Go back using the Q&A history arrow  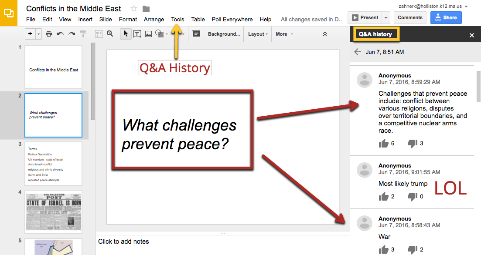pos(358,52)
